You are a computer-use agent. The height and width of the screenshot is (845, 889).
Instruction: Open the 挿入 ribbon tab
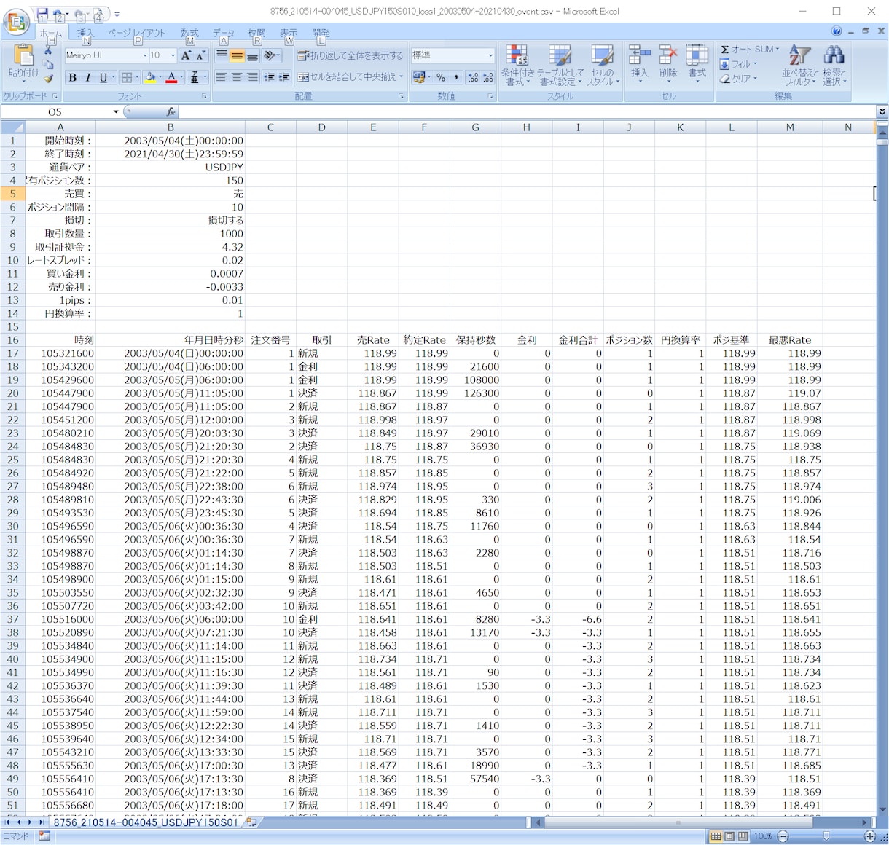pyautogui.click(x=86, y=33)
